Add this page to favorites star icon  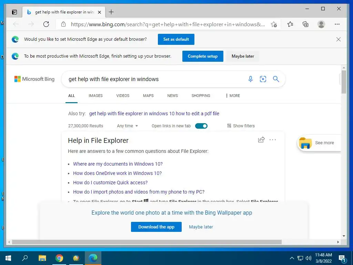pos(274,24)
